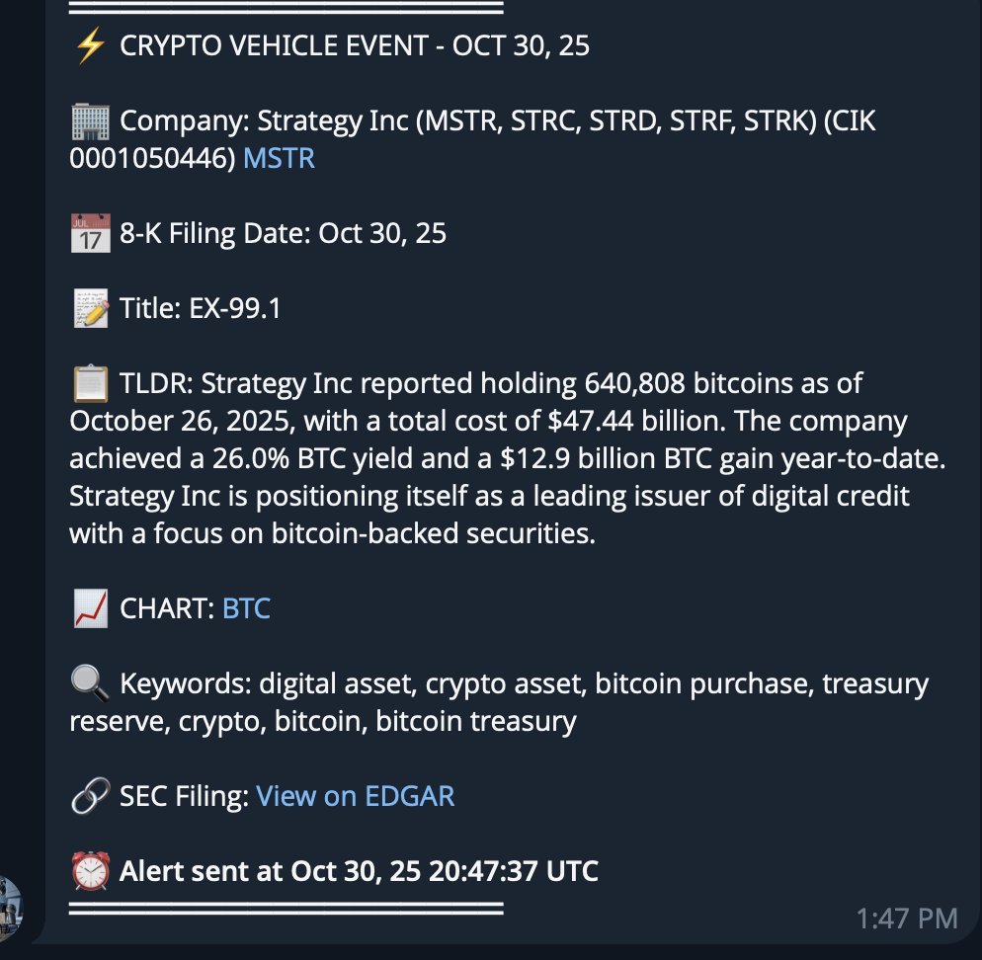This screenshot has width=982, height=960.
Task: Click View on EDGAR to open the filing
Action: point(355,796)
